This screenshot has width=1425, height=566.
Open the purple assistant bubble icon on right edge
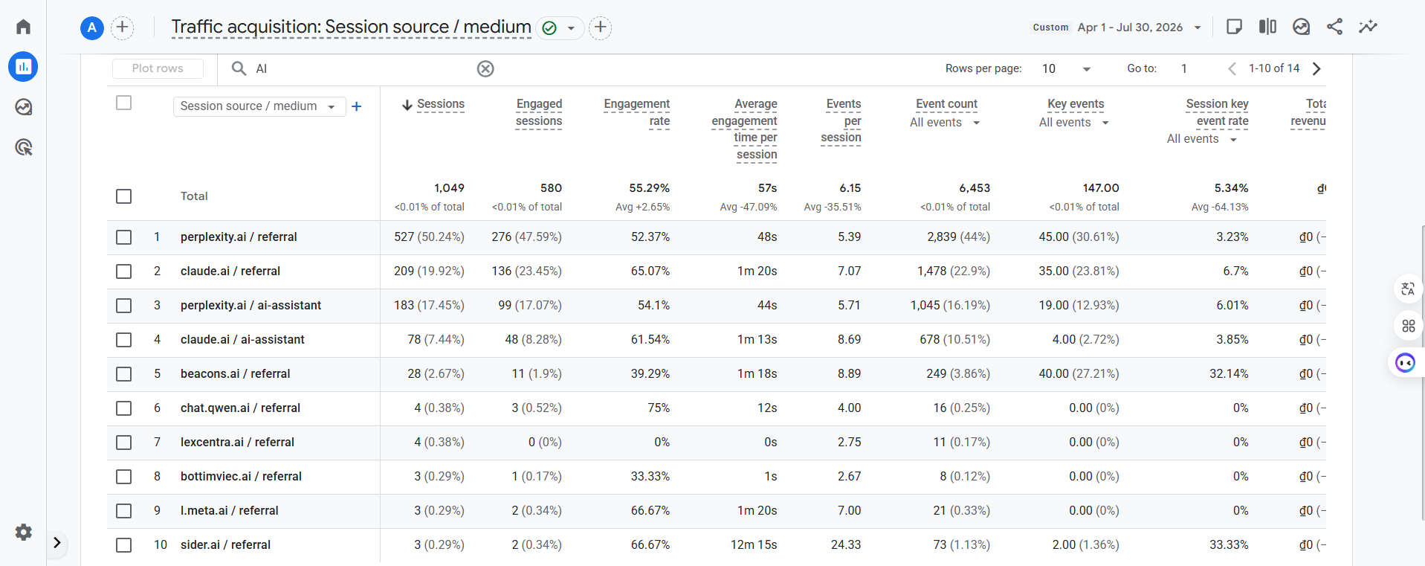click(x=1405, y=363)
